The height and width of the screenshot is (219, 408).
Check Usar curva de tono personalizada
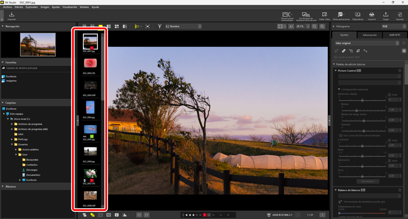point(341,136)
